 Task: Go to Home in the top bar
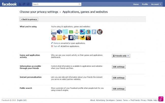(136, 4)
